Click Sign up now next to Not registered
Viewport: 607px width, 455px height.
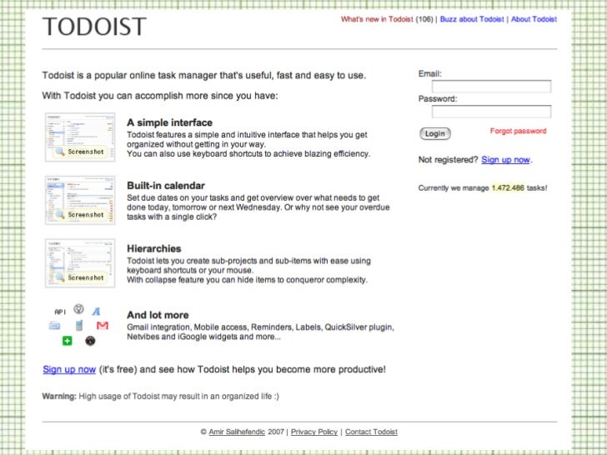click(x=505, y=160)
